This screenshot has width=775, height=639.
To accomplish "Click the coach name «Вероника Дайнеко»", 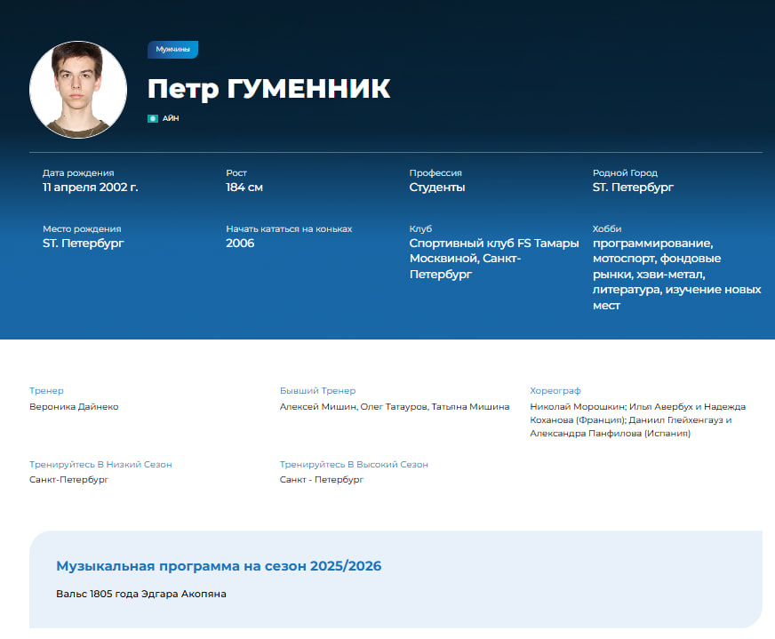I will pos(74,406).
